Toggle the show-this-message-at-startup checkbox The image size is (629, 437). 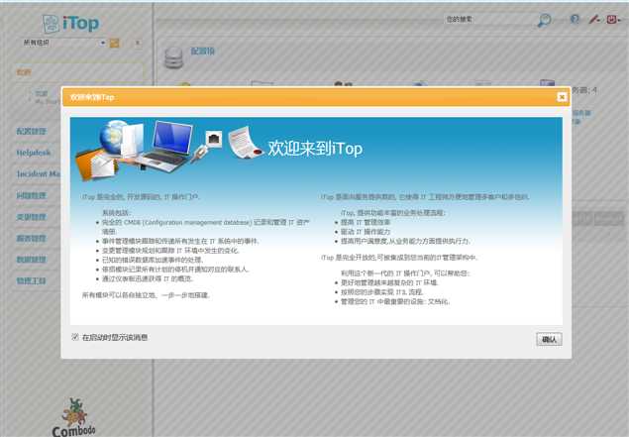[75, 337]
